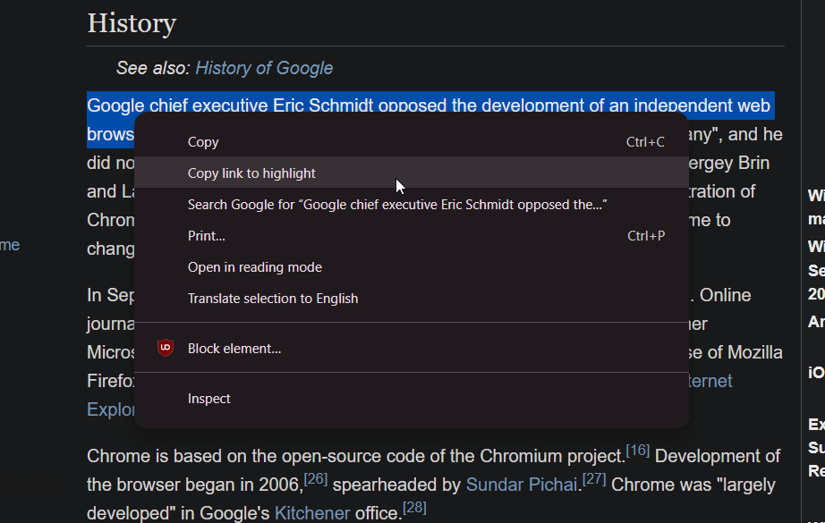Choose Copy link to highlight

tap(251, 173)
